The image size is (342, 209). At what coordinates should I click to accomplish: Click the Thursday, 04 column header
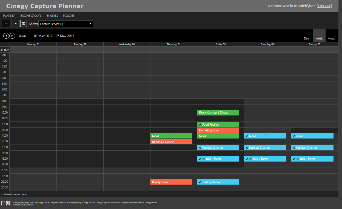(174, 44)
